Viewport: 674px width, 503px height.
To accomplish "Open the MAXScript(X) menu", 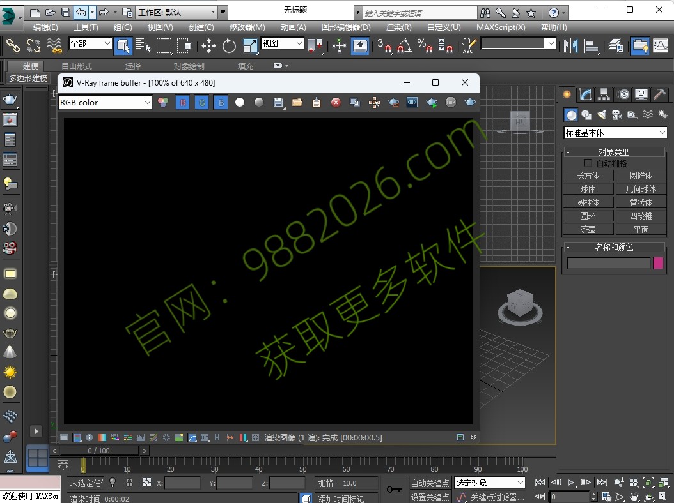I will pyautogui.click(x=501, y=27).
